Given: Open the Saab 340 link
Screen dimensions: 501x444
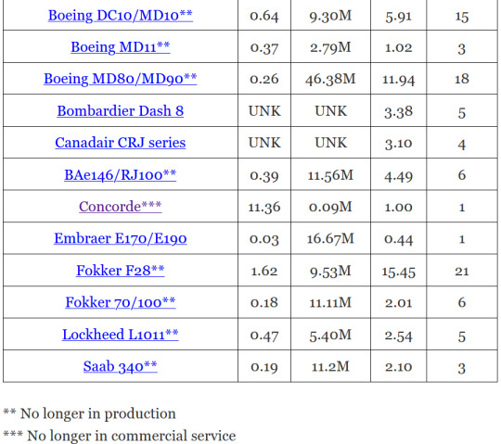Looking at the screenshot, I should coord(120,366).
